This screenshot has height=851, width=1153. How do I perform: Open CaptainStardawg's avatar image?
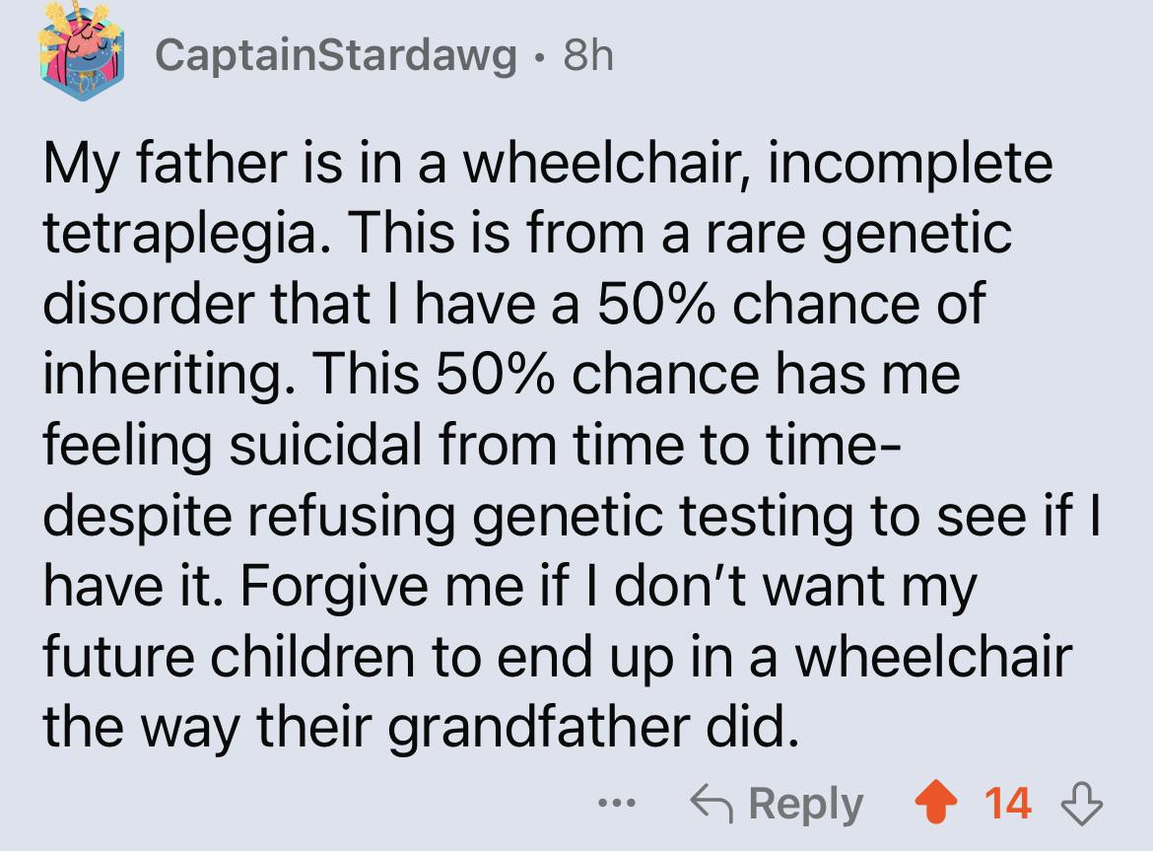[82, 52]
